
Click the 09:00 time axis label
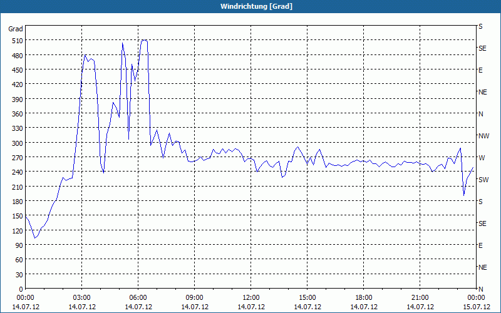pos(195,298)
